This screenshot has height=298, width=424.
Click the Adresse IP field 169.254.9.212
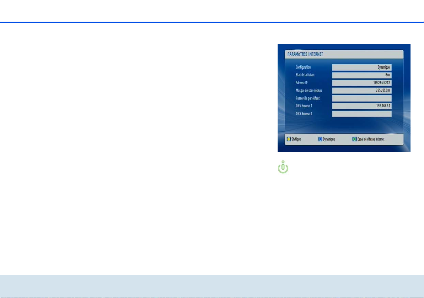click(x=362, y=83)
